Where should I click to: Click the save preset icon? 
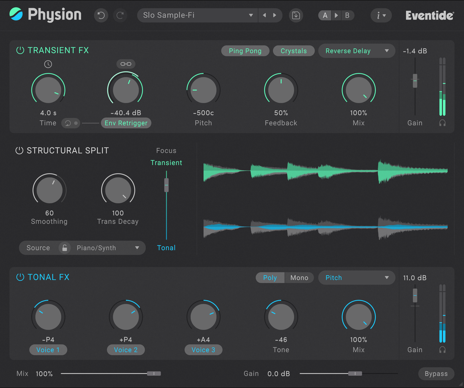296,15
